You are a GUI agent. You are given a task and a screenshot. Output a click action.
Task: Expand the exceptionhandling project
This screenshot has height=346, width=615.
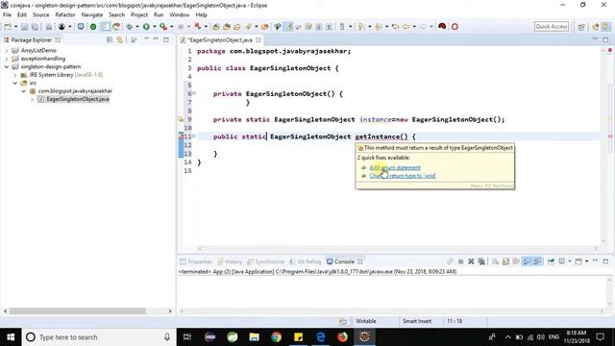tap(7, 59)
